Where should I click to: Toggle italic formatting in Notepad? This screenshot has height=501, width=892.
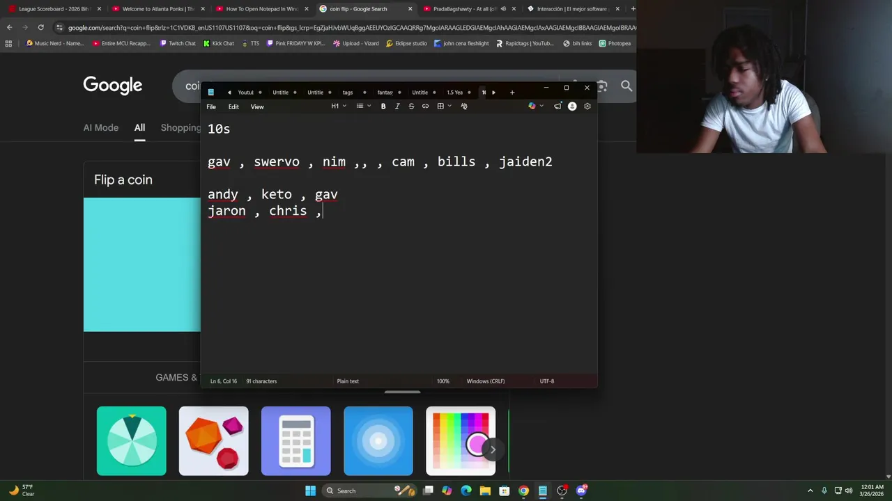(x=397, y=106)
